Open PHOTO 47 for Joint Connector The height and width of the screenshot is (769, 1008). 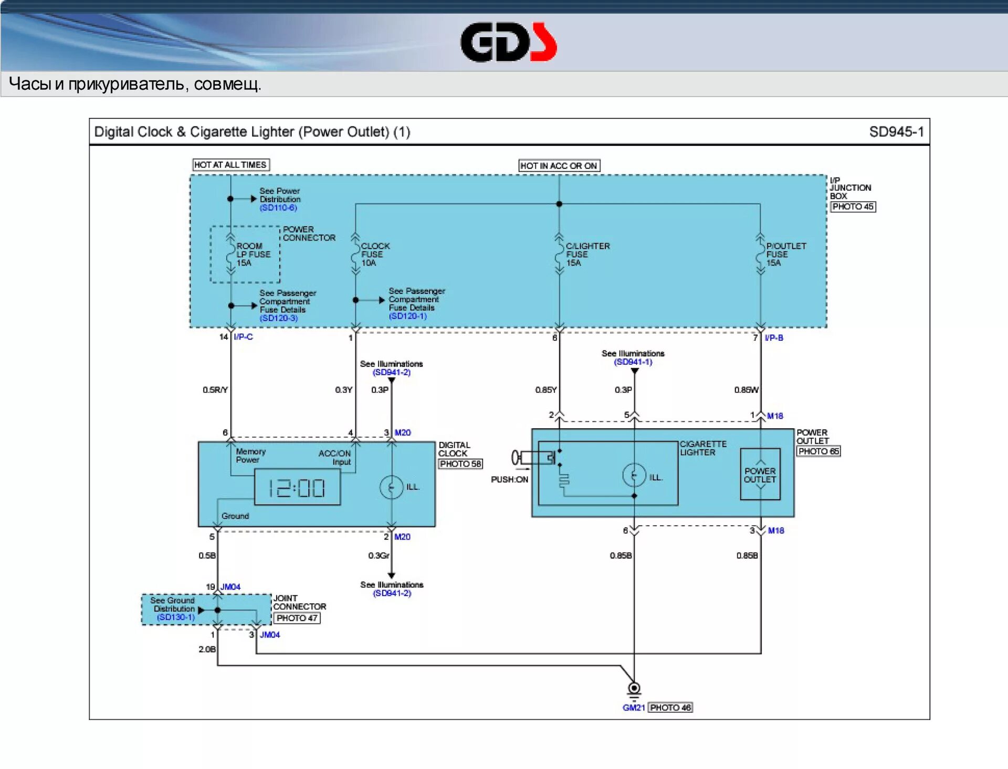pos(297,618)
